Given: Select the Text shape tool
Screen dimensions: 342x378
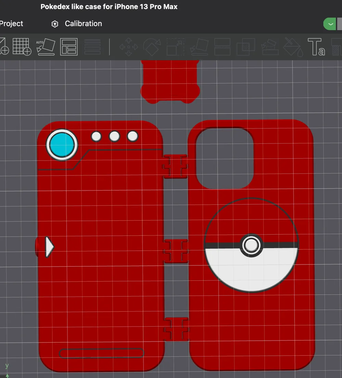Looking at the screenshot, I should tap(316, 47).
